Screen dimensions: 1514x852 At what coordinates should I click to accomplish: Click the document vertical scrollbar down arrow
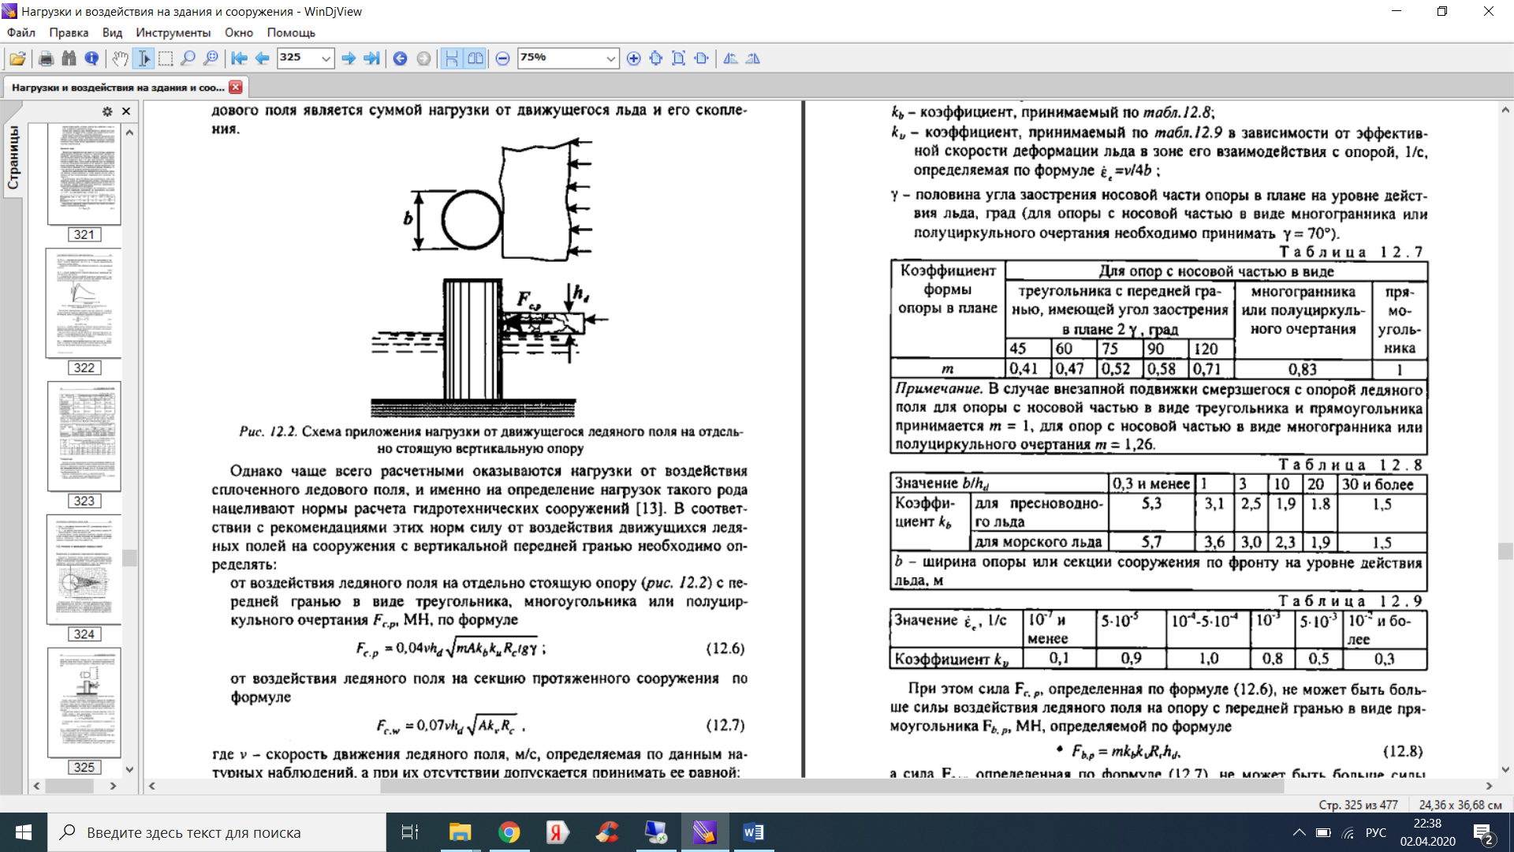(x=1505, y=769)
